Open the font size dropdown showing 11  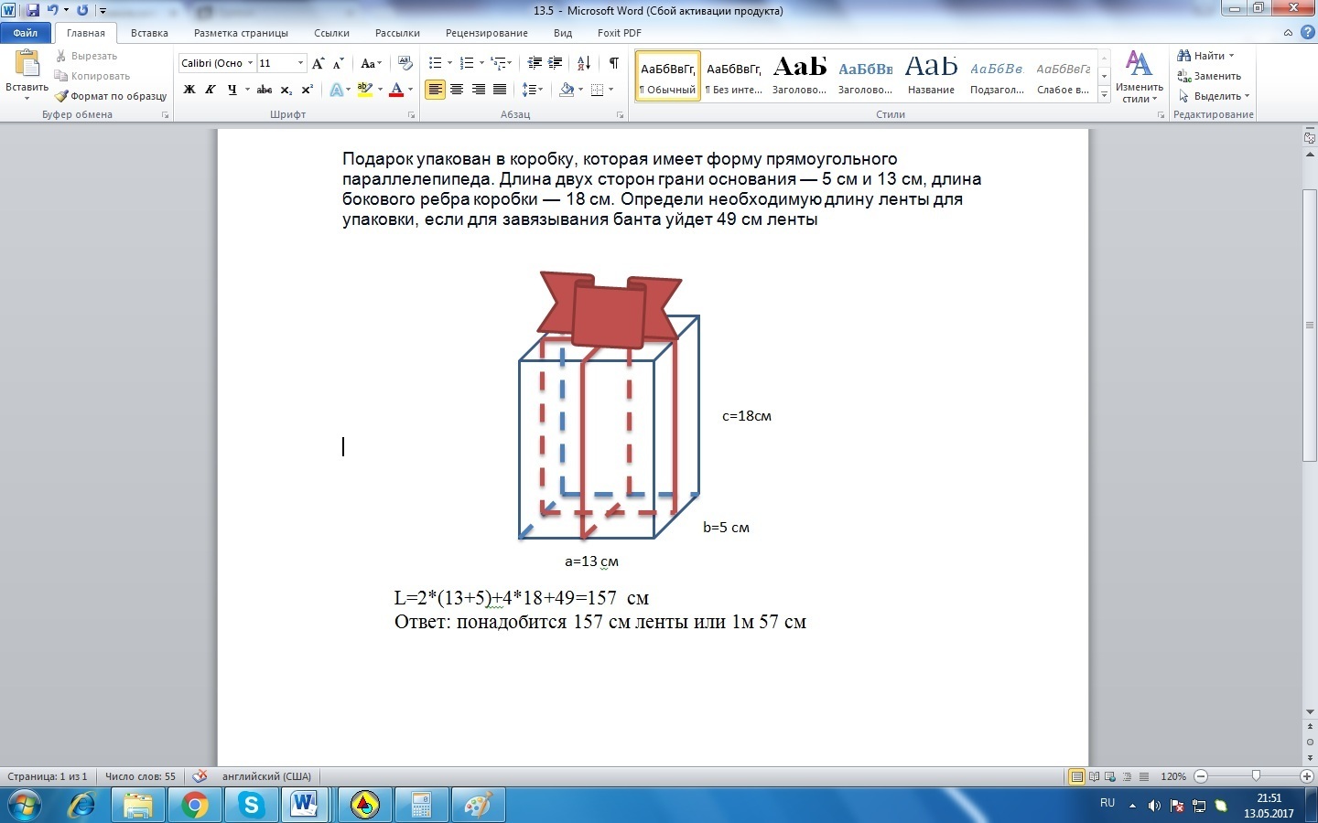300,63
